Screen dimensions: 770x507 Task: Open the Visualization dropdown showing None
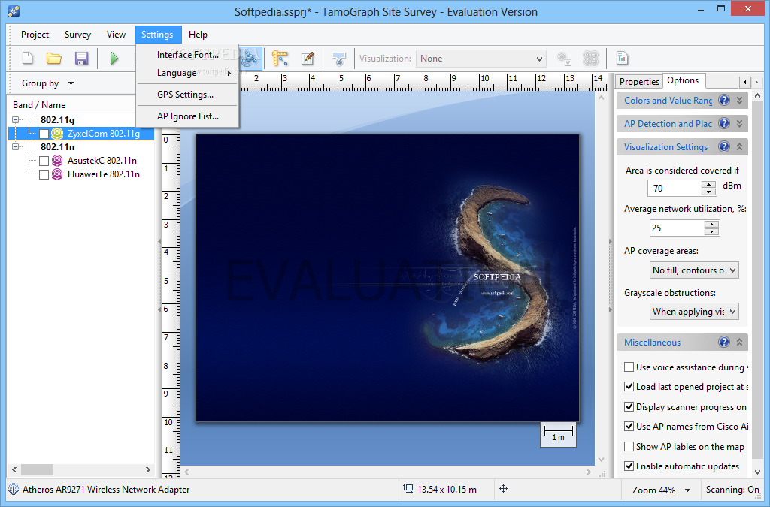(x=481, y=59)
